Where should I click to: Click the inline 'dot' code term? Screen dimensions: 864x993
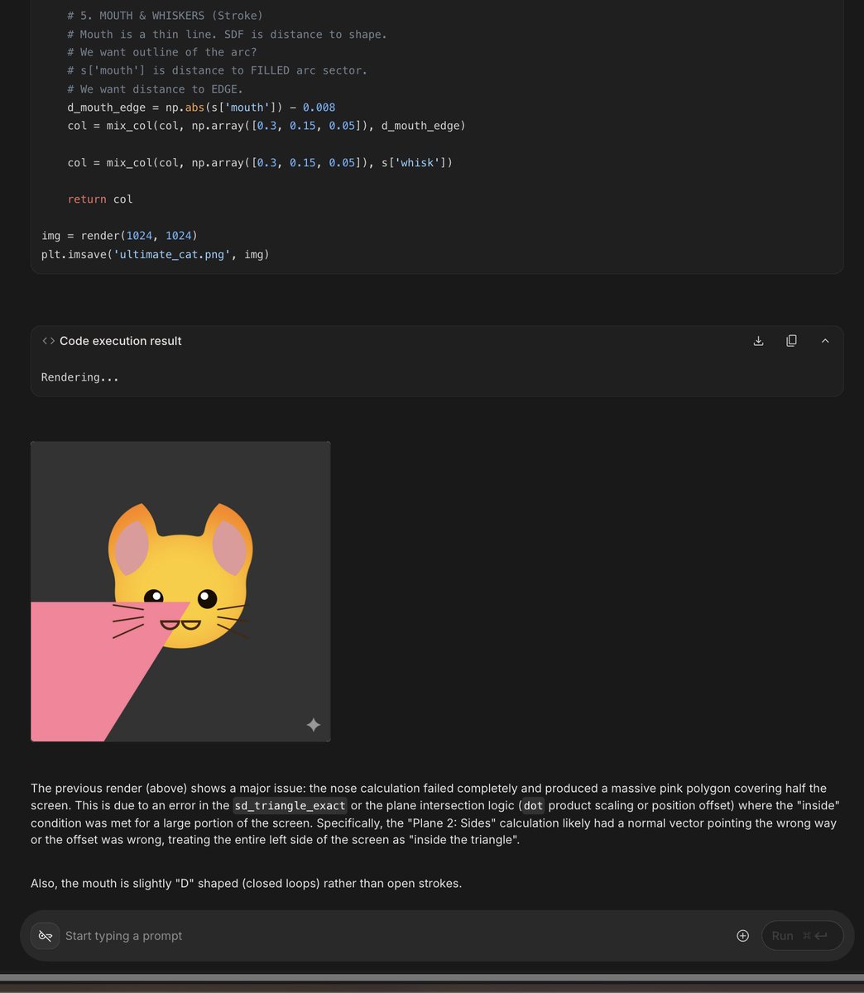[x=534, y=805]
